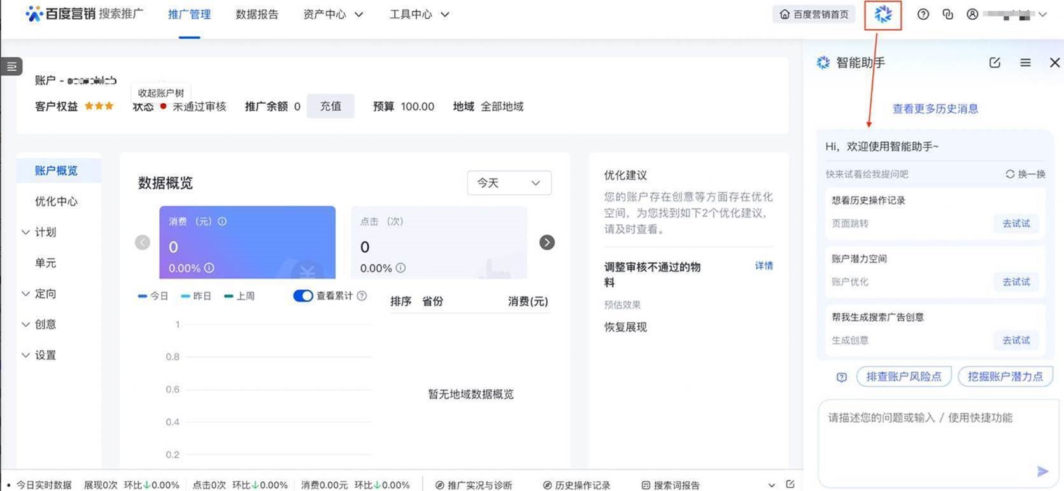Toggle the 上周 legend series

(x=239, y=296)
